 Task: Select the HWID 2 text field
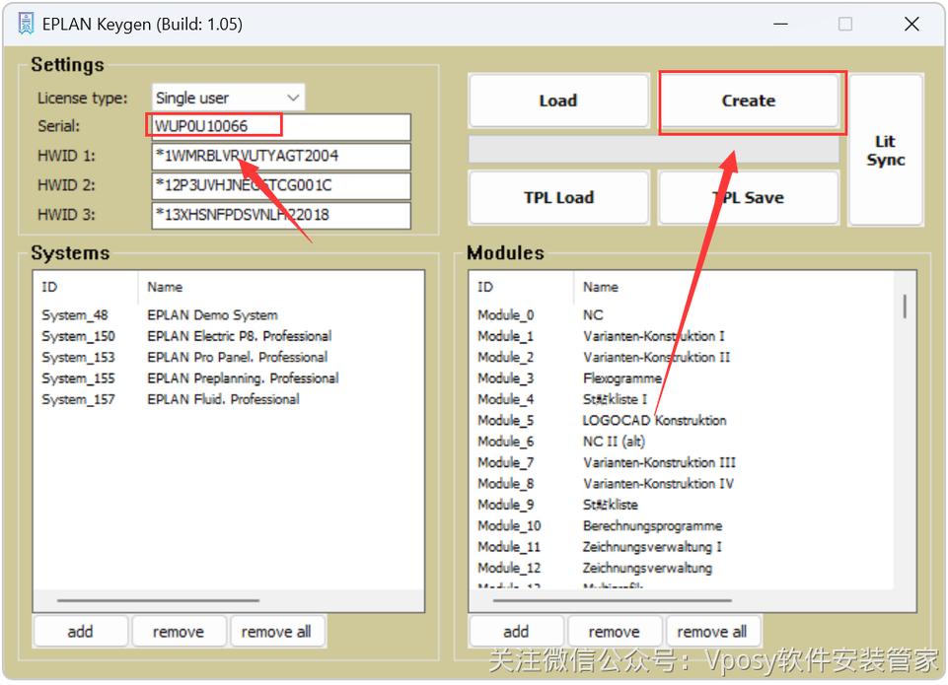coord(281,185)
